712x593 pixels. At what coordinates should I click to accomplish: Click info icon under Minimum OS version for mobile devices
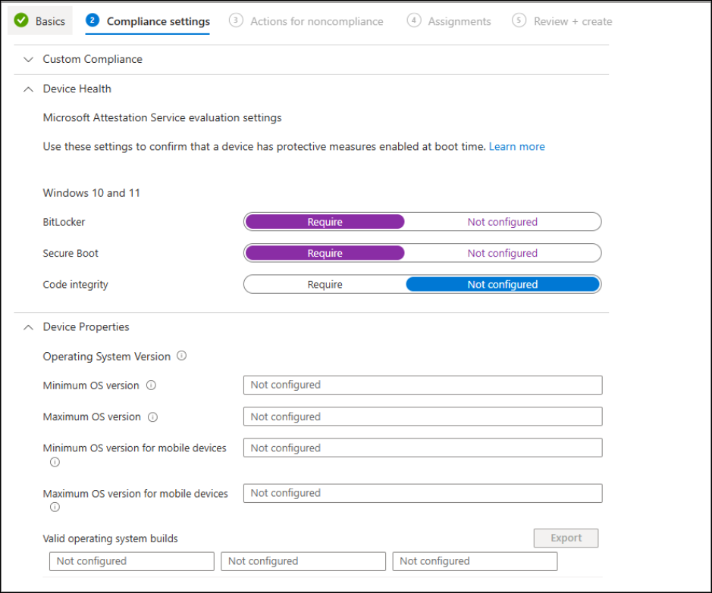[x=55, y=462]
